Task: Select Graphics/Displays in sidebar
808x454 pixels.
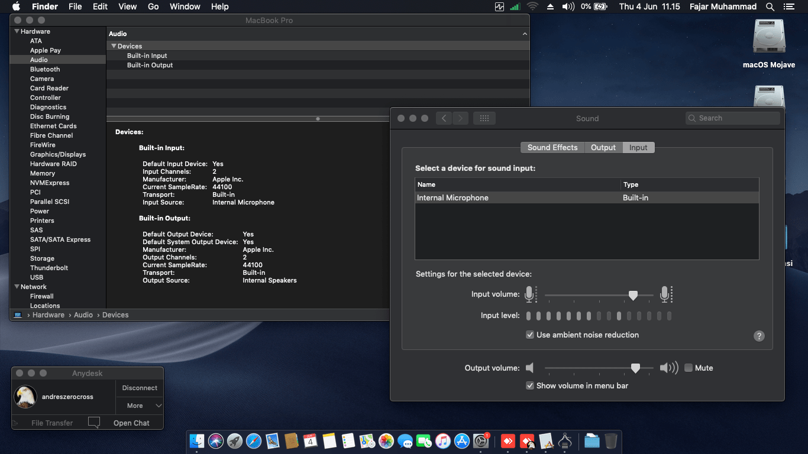Action: [58, 154]
